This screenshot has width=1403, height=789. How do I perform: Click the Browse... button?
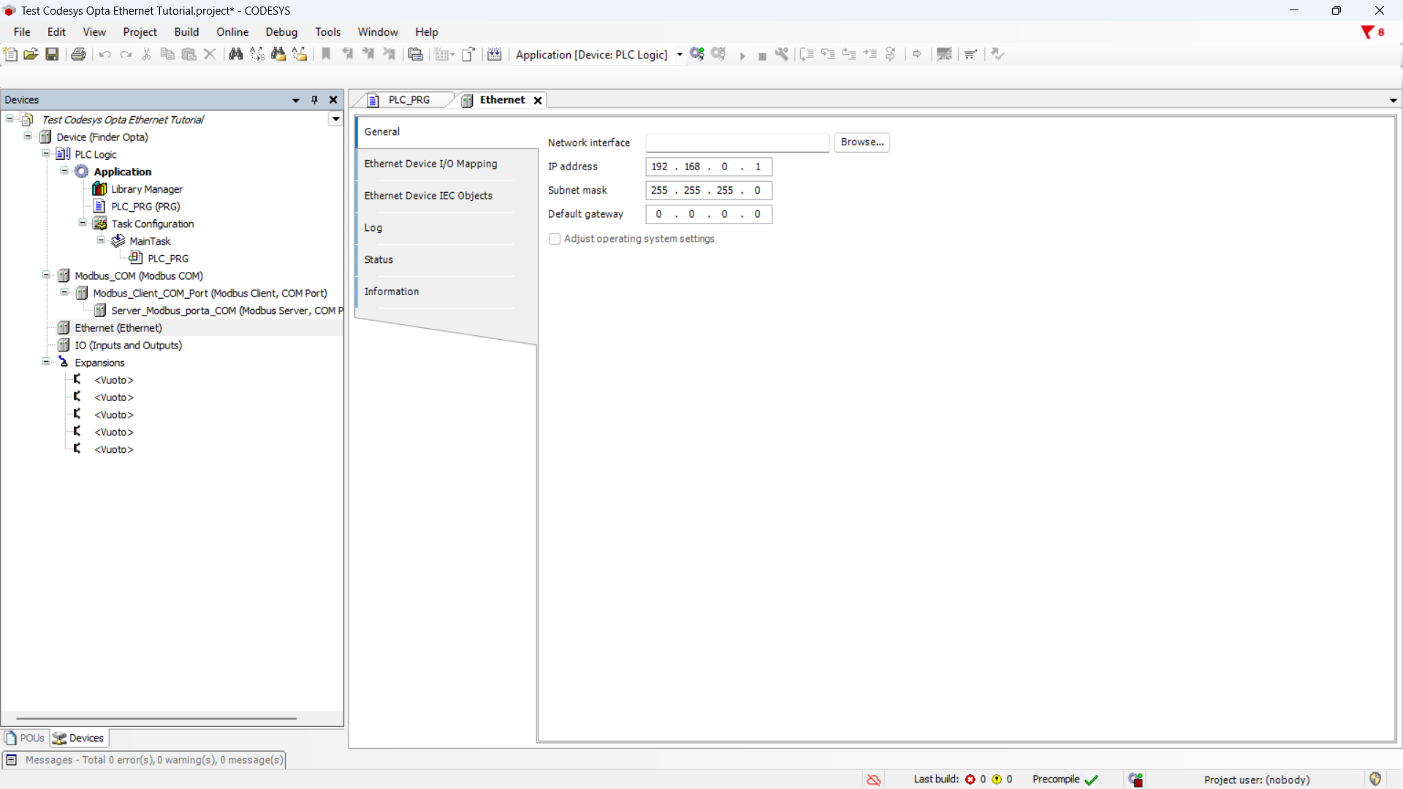point(862,142)
